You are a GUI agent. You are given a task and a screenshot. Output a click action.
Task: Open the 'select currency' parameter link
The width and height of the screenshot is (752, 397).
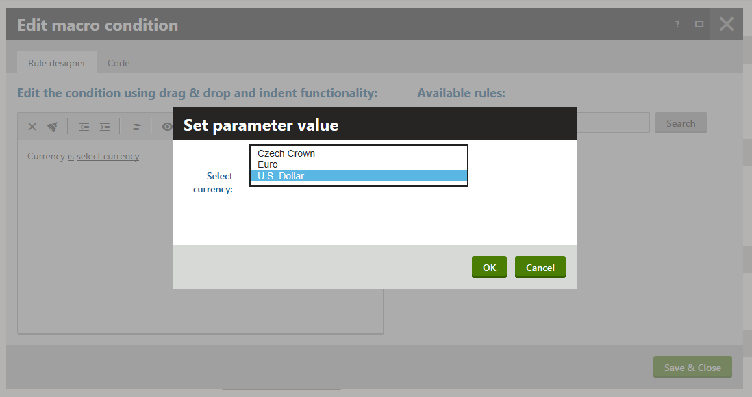[108, 156]
